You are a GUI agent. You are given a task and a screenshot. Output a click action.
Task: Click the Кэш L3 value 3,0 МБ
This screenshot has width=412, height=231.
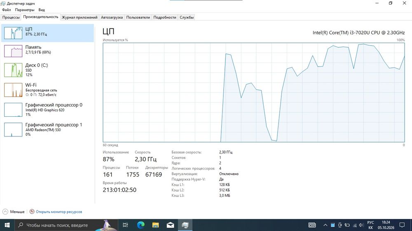(225, 196)
